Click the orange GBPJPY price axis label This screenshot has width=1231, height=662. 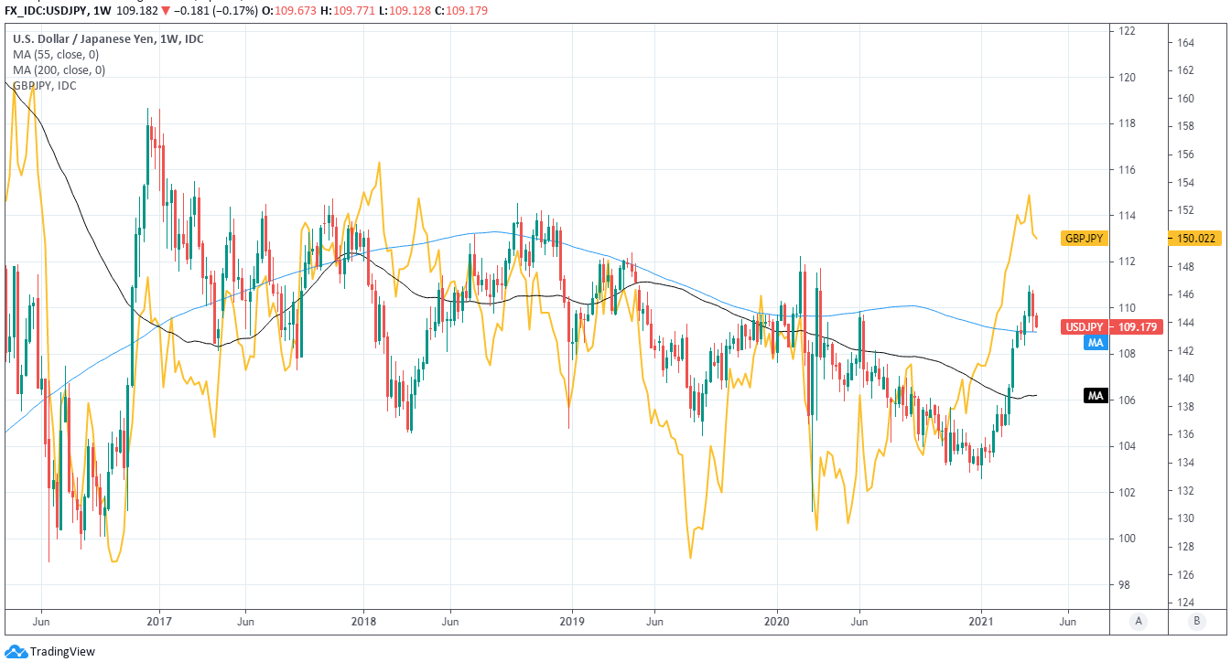(x=1085, y=239)
